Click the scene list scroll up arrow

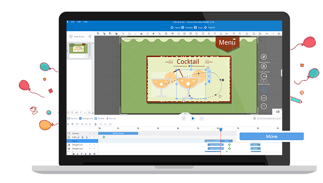click(x=93, y=43)
